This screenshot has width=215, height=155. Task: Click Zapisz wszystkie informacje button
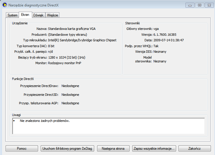pos(154,149)
